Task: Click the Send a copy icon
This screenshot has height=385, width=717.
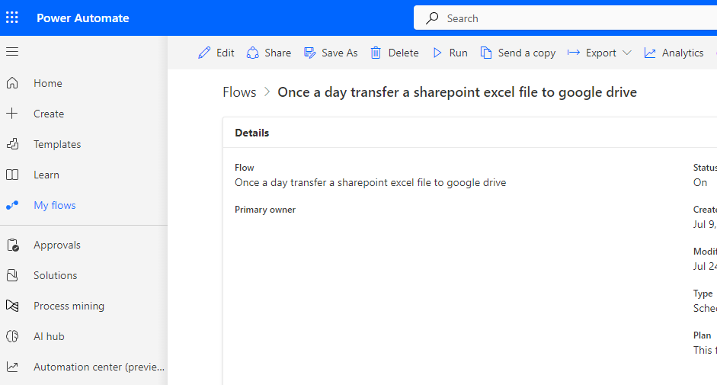Action: click(x=486, y=53)
